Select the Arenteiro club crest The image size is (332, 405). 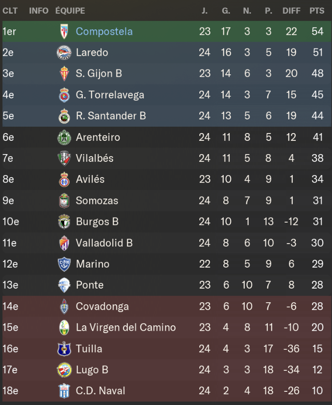click(64, 137)
